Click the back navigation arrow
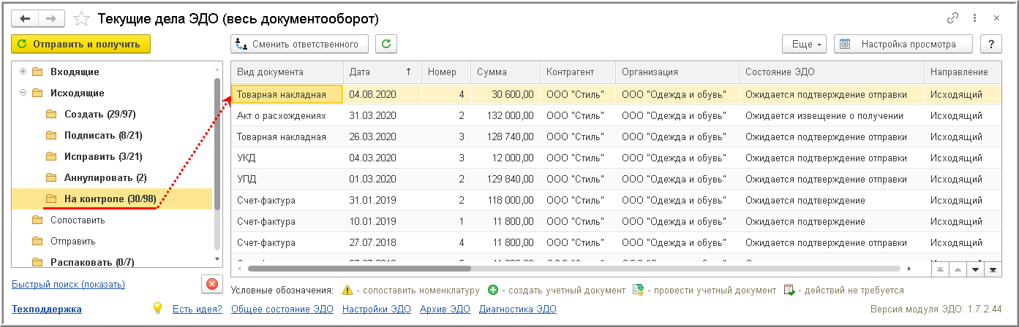Image resolution: width=1019 pixels, height=327 pixels. click(x=26, y=18)
